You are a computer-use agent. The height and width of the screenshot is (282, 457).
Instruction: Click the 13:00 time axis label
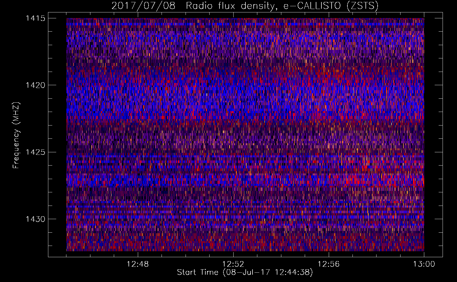[424, 264]
